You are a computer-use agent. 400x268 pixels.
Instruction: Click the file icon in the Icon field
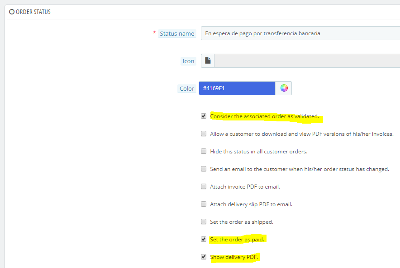[x=208, y=60]
